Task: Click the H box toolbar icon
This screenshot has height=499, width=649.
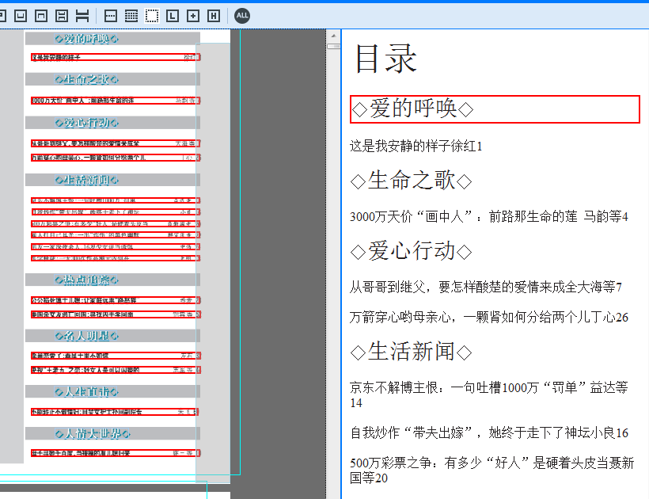Action: point(213,16)
